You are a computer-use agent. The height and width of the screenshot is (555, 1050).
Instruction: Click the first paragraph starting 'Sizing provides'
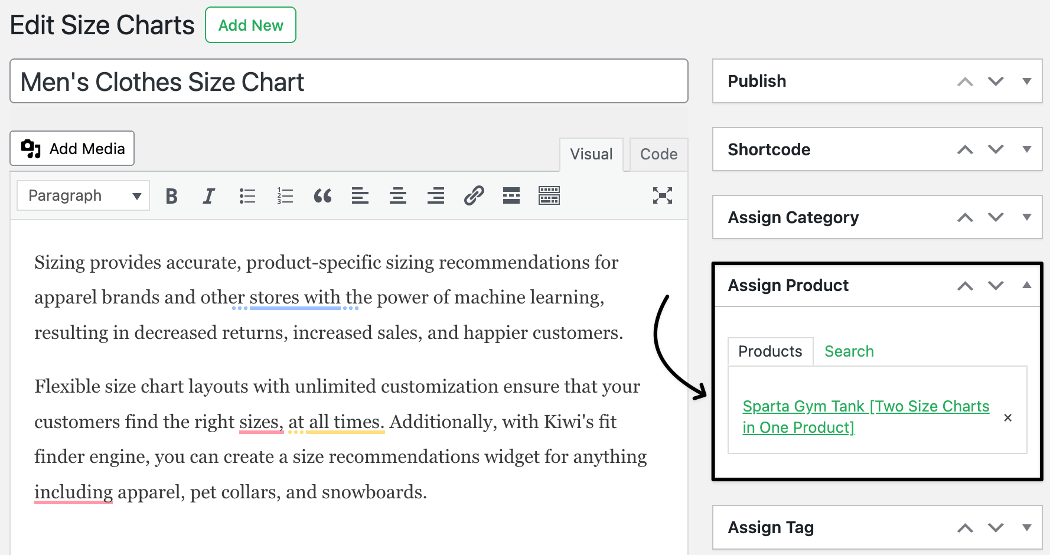[x=329, y=297]
